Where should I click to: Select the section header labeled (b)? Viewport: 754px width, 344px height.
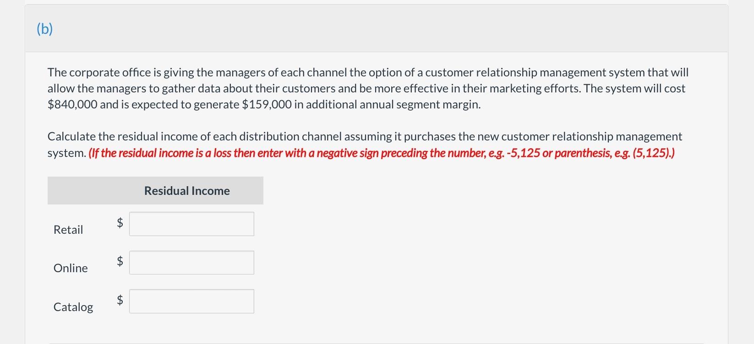[44, 29]
